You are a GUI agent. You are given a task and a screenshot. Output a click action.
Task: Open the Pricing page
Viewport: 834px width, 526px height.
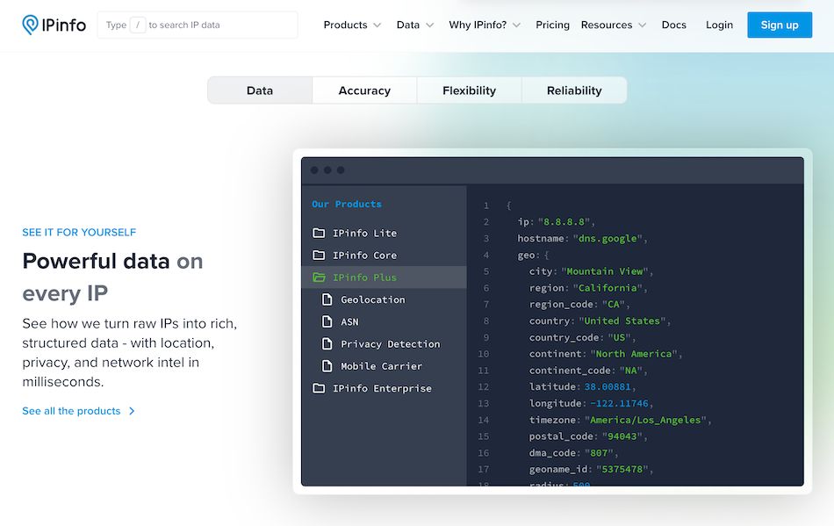[x=552, y=25]
